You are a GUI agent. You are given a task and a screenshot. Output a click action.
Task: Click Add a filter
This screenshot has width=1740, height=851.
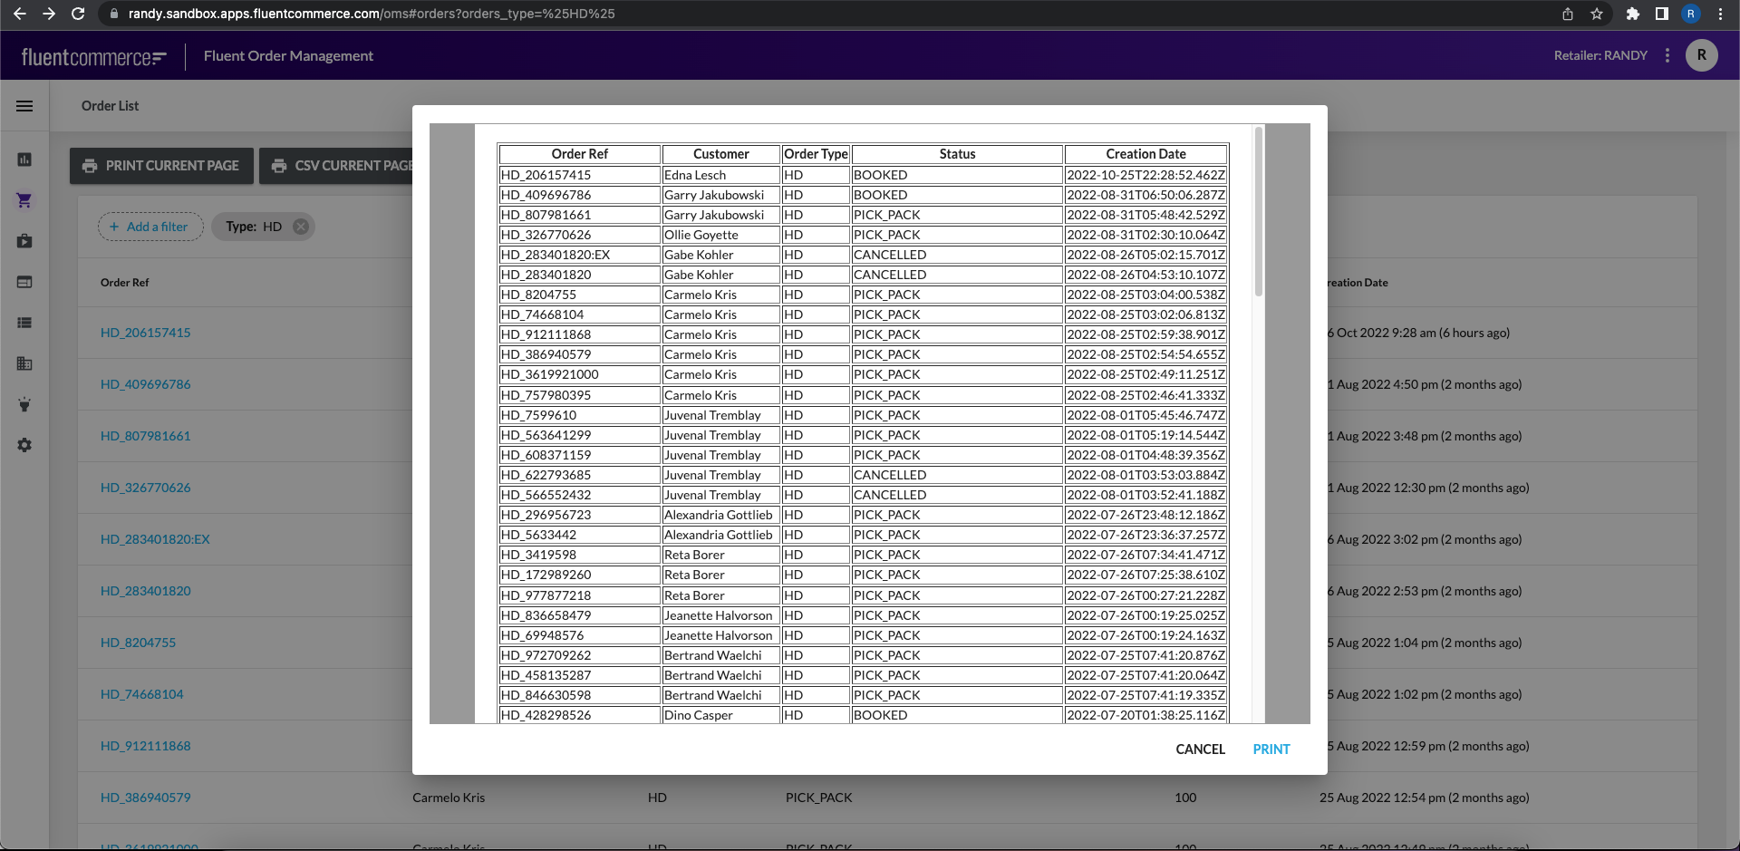[150, 227]
